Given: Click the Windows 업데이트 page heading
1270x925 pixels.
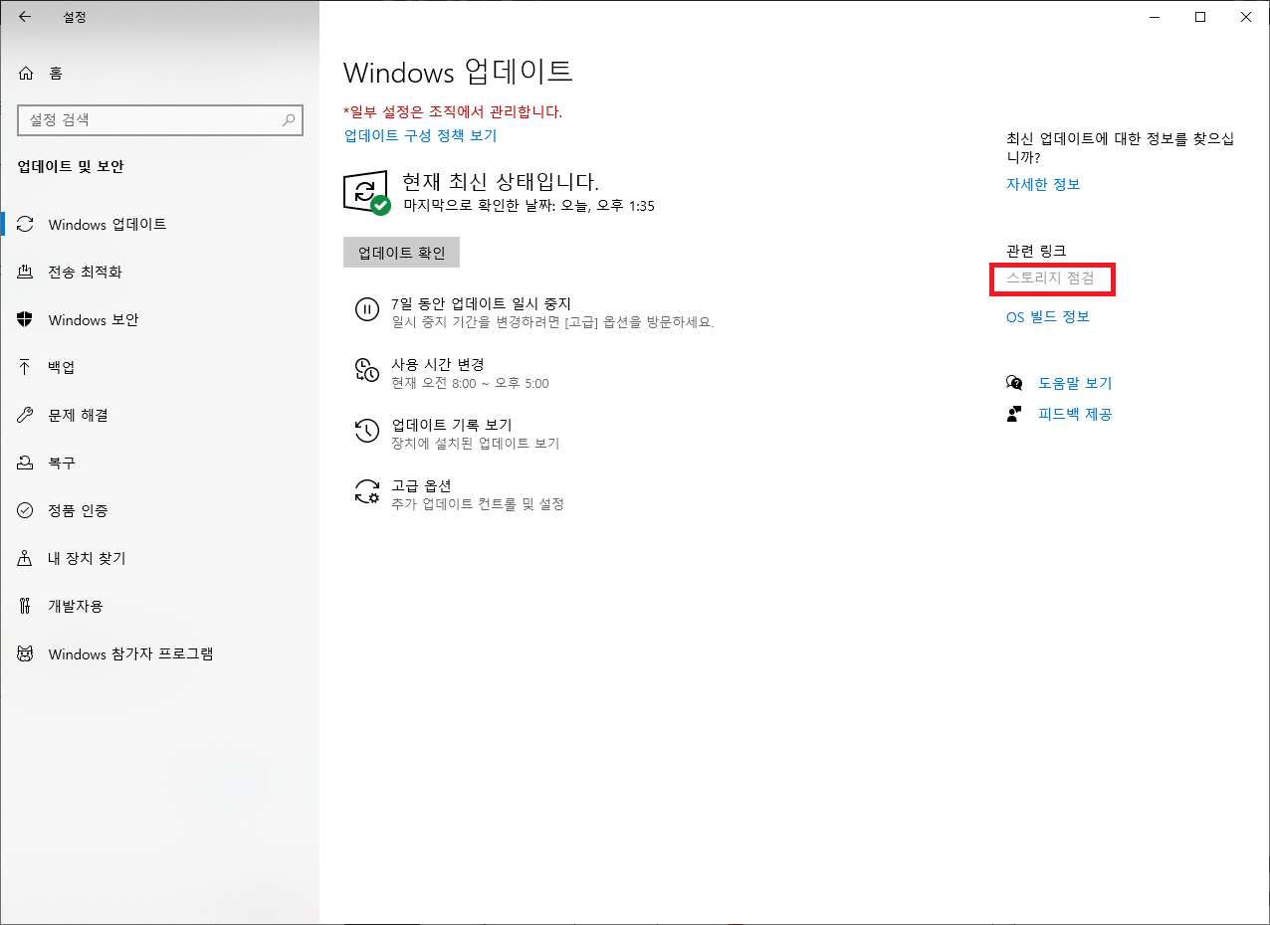Looking at the screenshot, I should pos(458,72).
